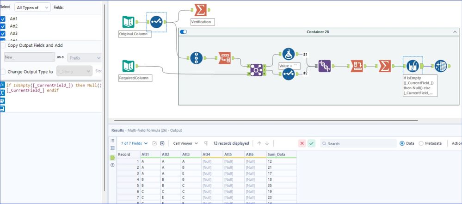Click the Select tool after Original Column
This screenshot has height=204, width=462.
point(156,22)
